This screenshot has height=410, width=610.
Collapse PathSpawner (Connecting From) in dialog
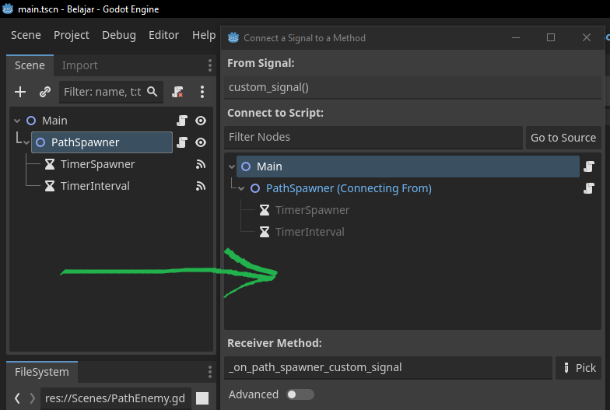[x=241, y=188]
